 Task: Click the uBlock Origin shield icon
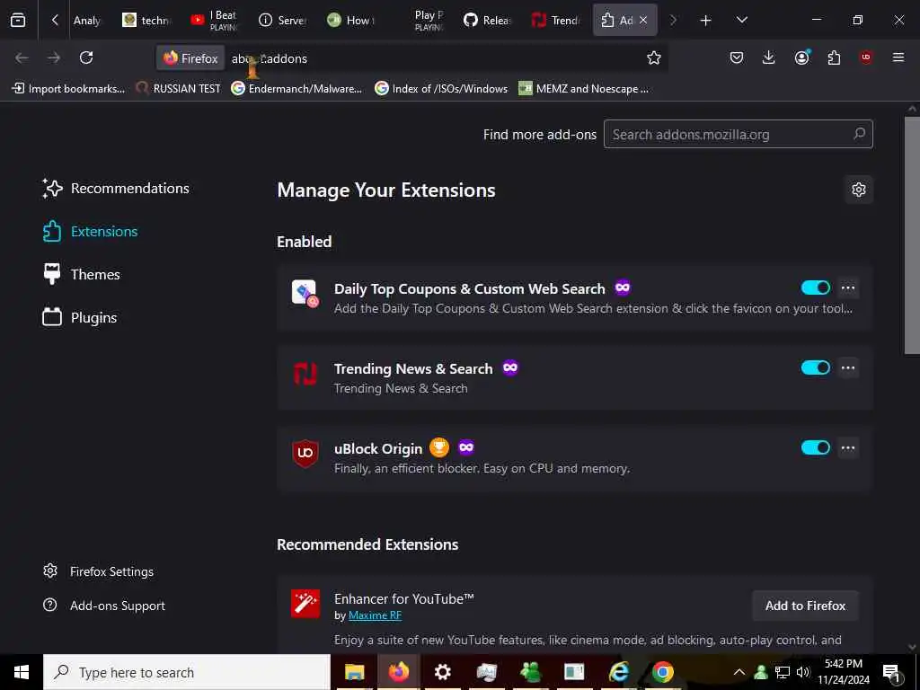(x=305, y=453)
